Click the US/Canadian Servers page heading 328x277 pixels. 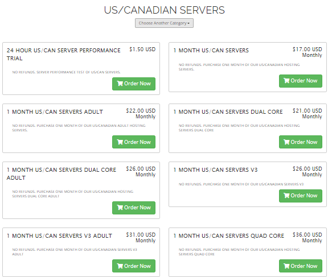[164, 10]
